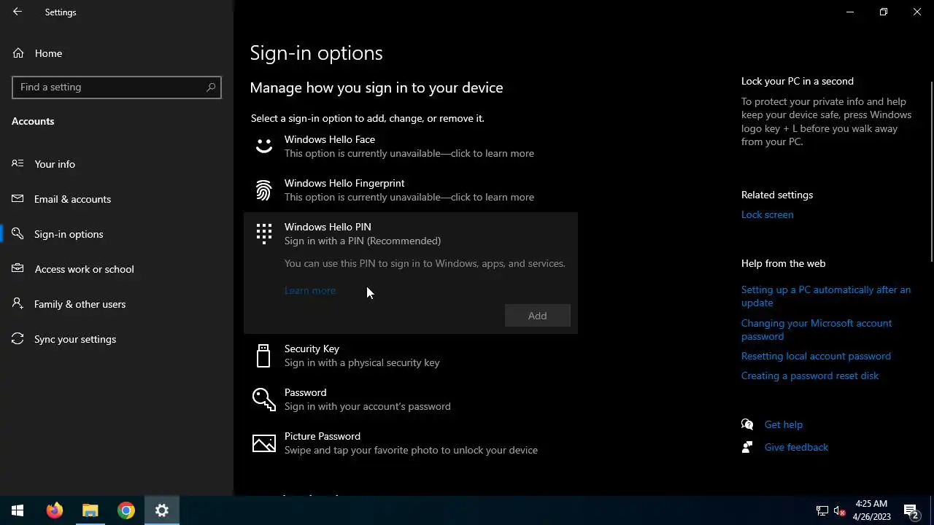
Task: Click the Family & other users icon
Action: (x=18, y=303)
